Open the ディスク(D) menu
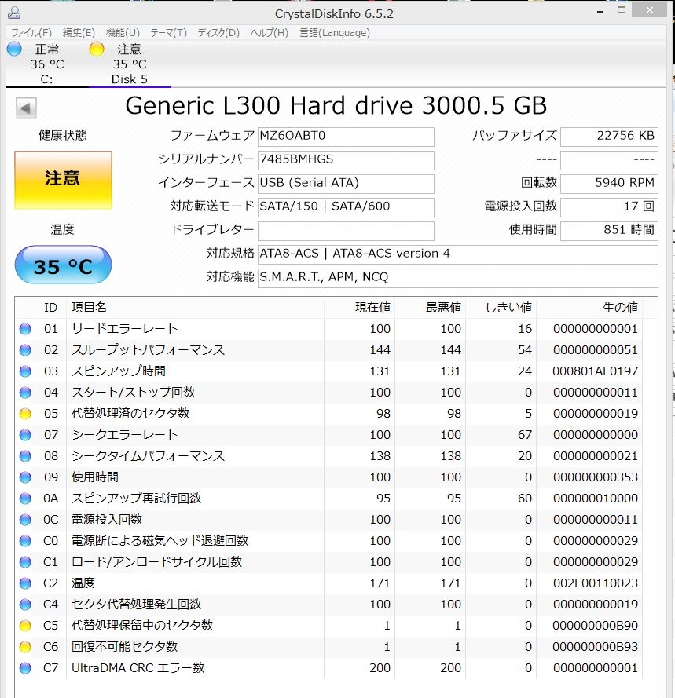Screen dimensions: 675x698 click(218, 33)
